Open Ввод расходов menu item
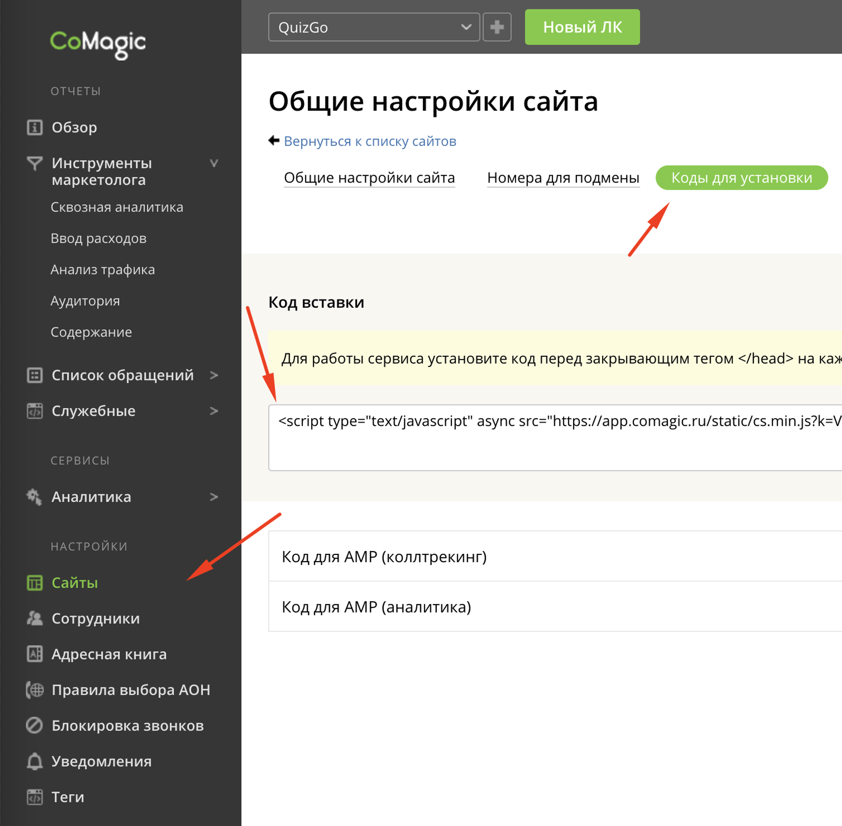Screen dimensions: 842x826 pos(99,238)
